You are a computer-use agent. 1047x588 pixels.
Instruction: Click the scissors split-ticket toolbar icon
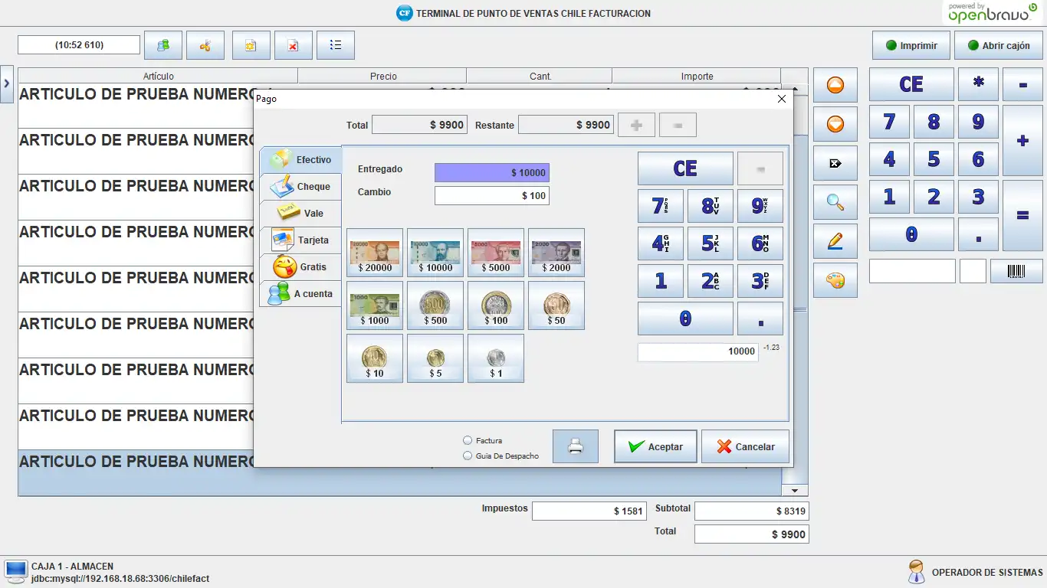[x=205, y=45]
